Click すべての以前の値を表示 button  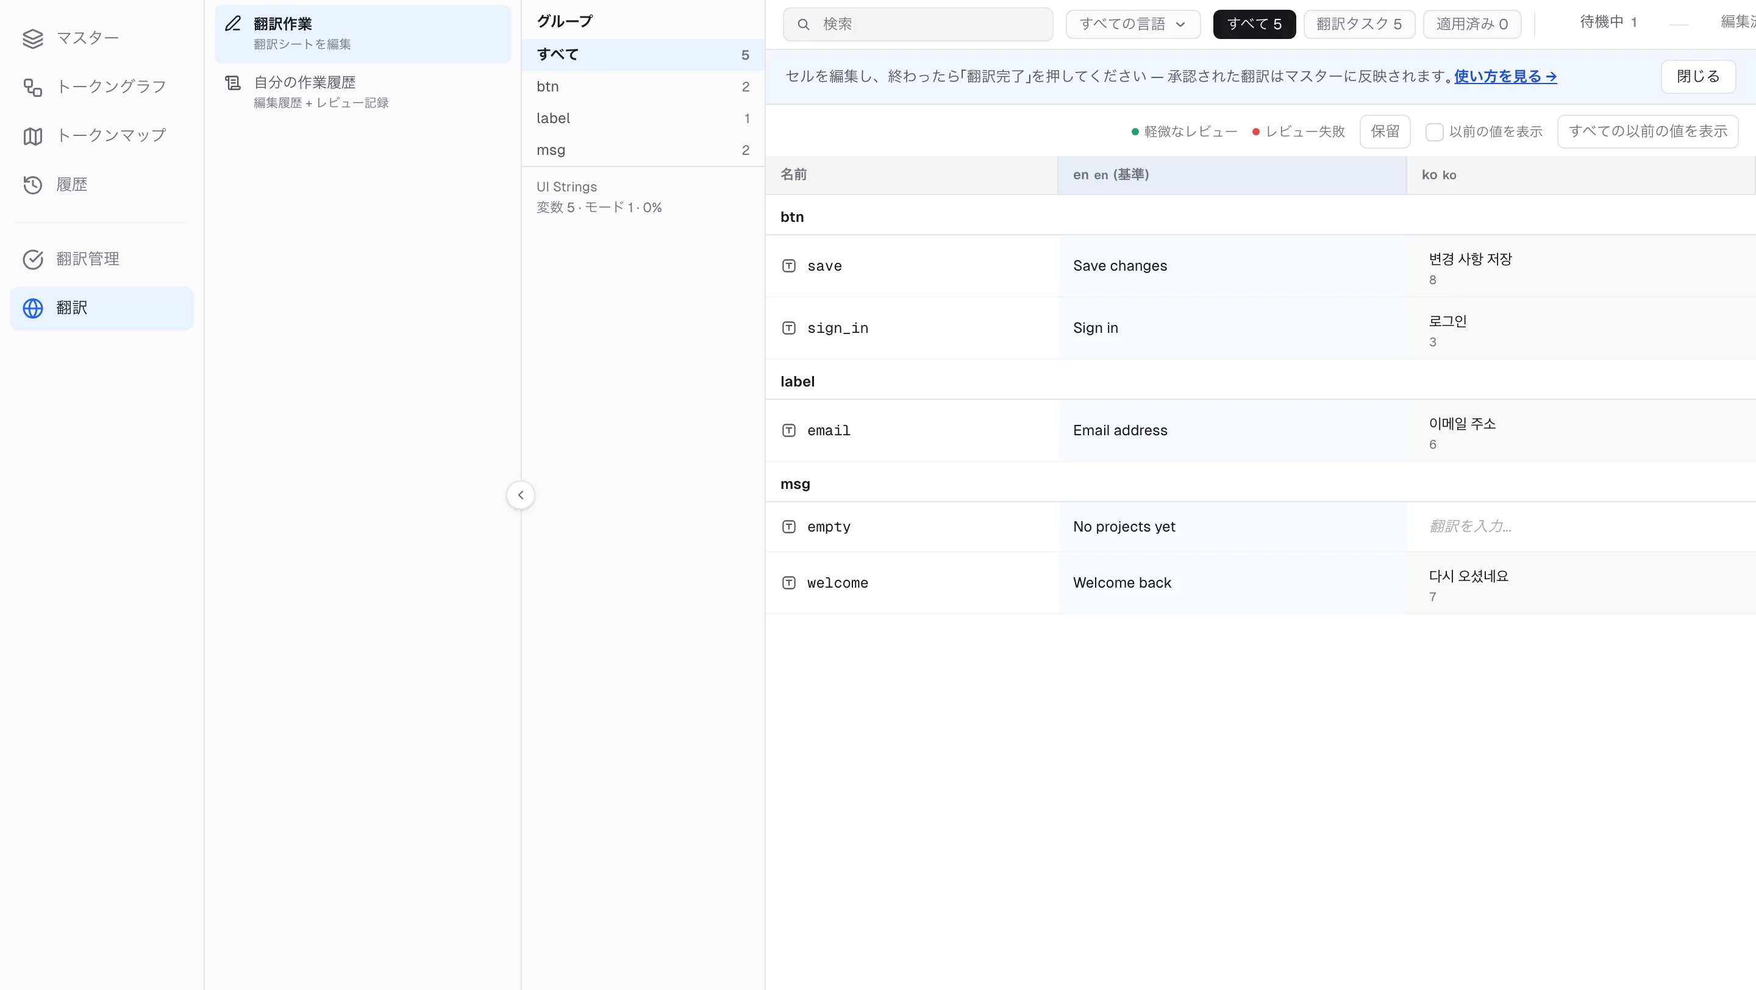(1647, 132)
